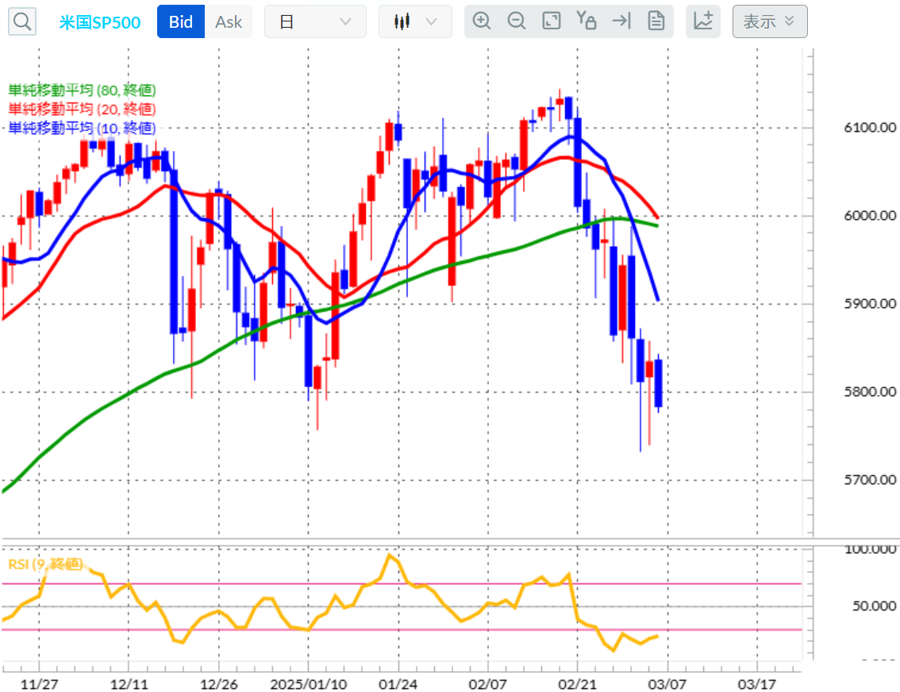The image size is (900, 692).
Task: Zoom in with the magnifier plus icon
Action: 482,21
